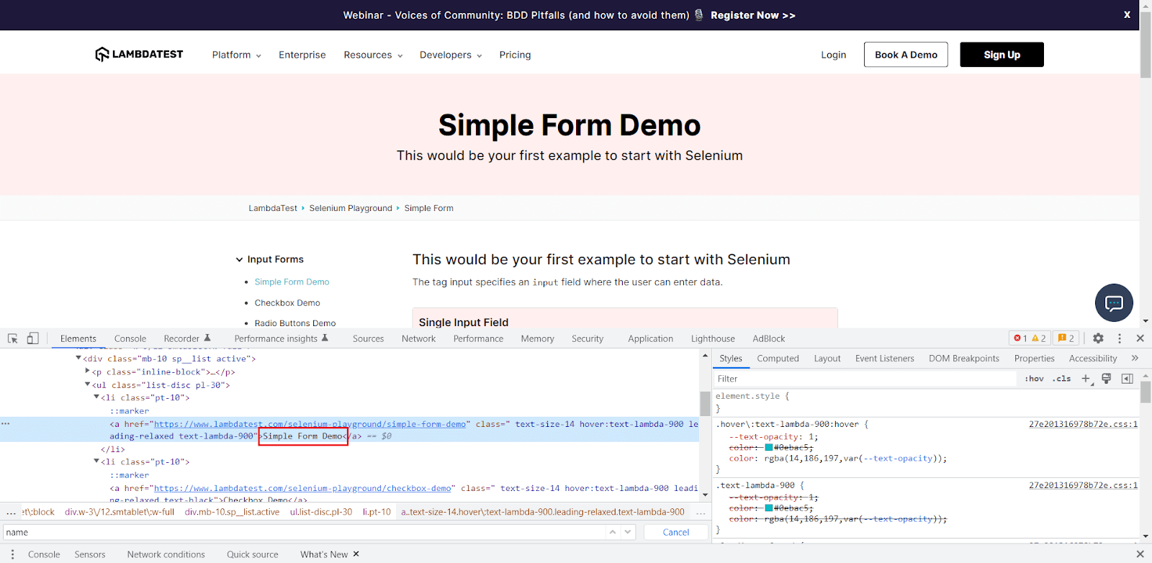Open the Event Listeners tab
Viewport: 1152px width, 563px height.
pos(884,358)
